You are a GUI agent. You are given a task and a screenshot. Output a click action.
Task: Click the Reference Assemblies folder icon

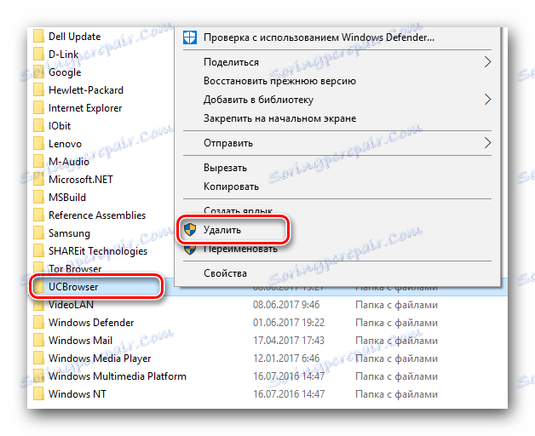point(38,215)
